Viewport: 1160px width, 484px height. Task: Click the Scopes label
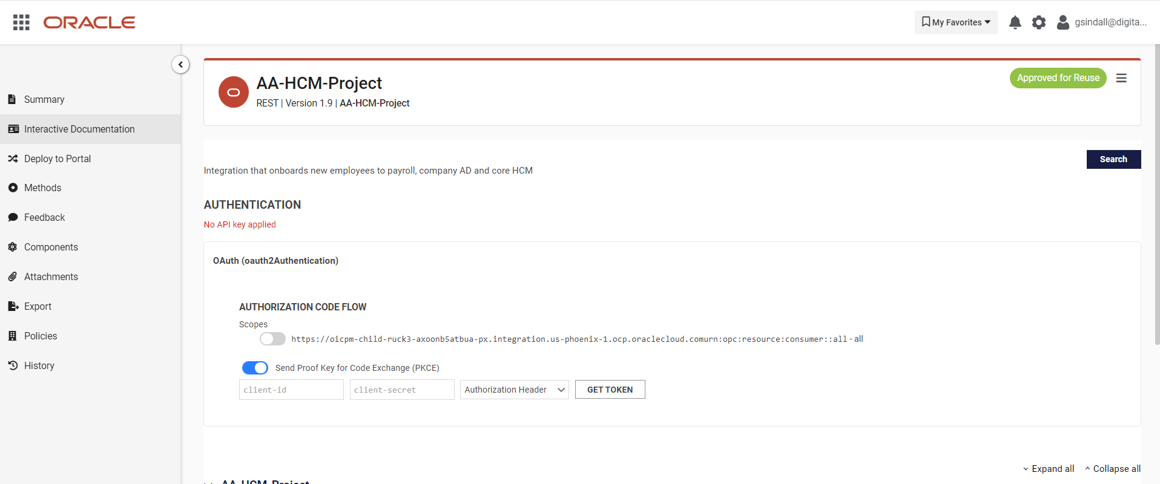(x=253, y=325)
